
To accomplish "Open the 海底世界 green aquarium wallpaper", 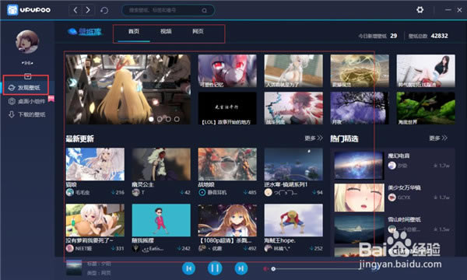I will [426, 108].
